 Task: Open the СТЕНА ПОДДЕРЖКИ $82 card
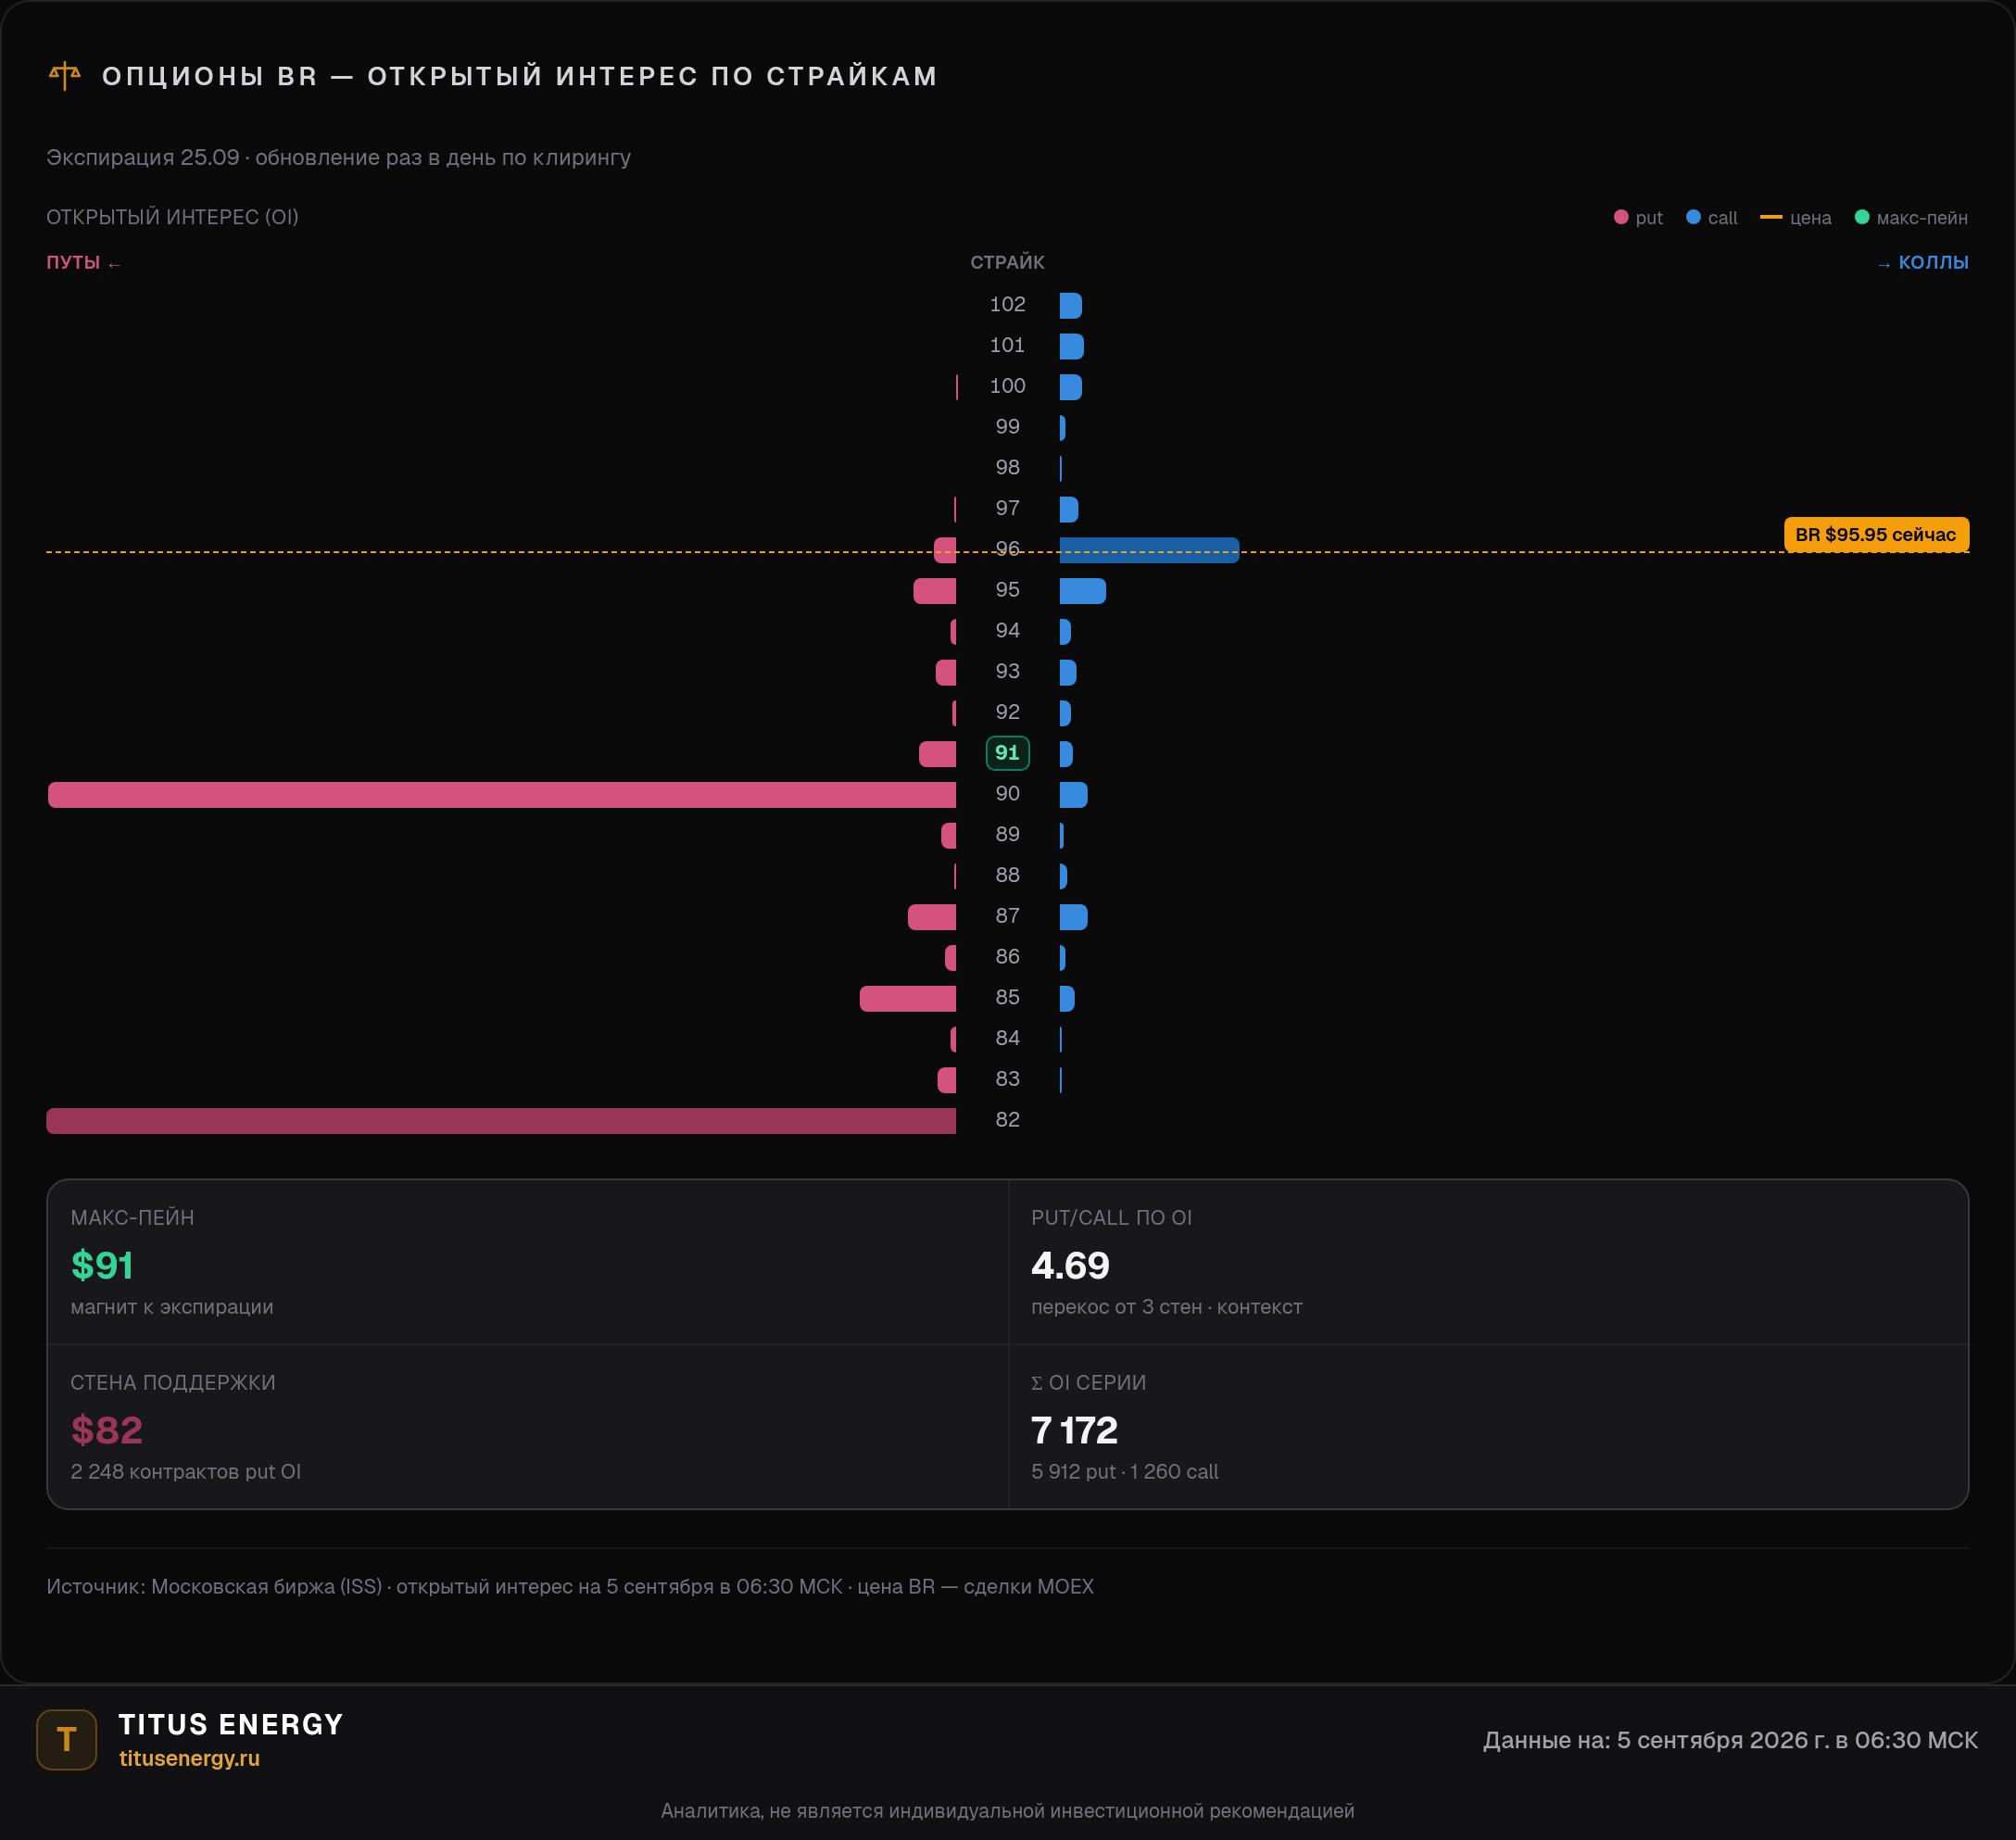[x=528, y=1427]
